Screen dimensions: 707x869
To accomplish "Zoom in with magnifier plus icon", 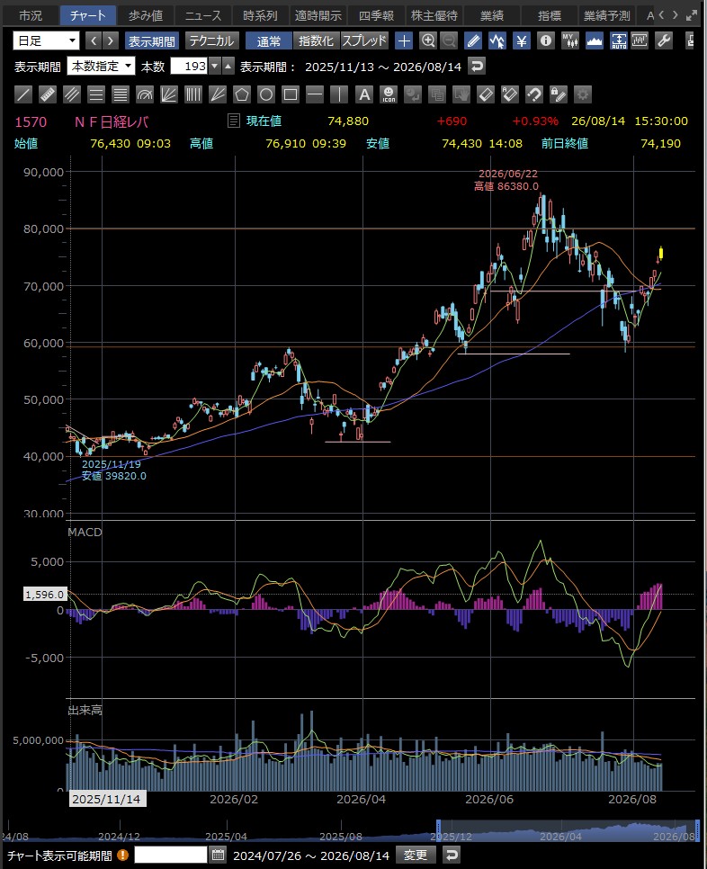I will [x=428, y=41].
